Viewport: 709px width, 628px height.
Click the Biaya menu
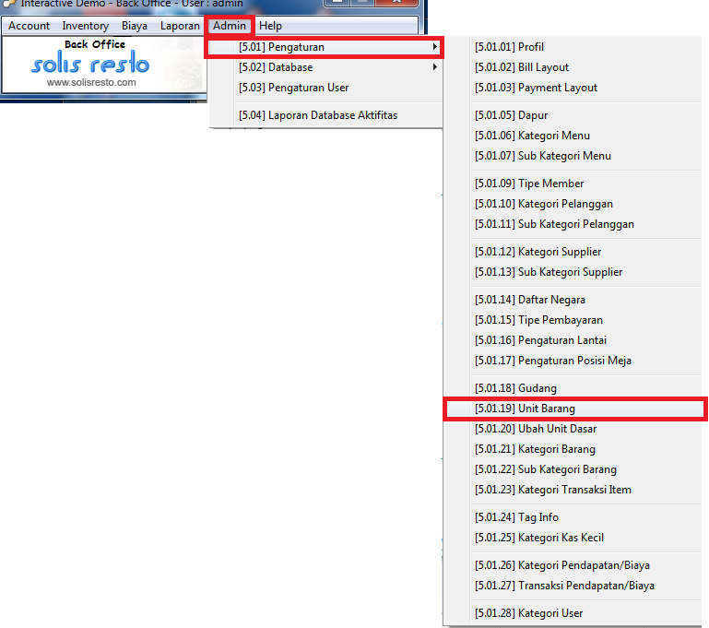[x=134, y=26]
